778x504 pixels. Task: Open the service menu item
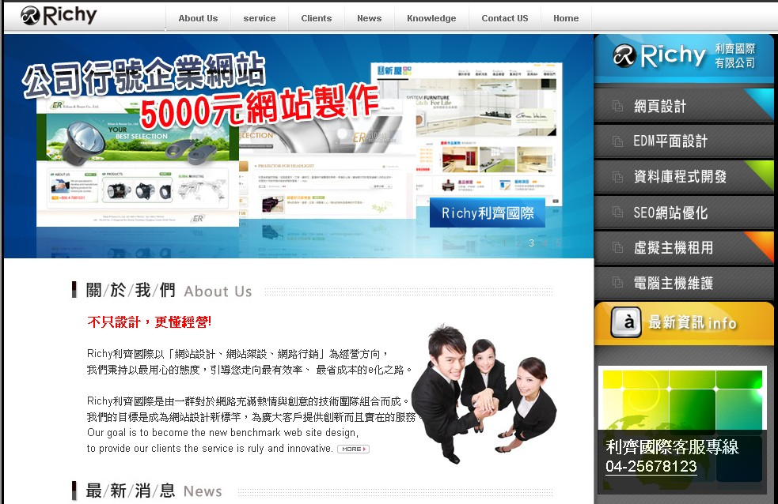(x=260, y=18)
